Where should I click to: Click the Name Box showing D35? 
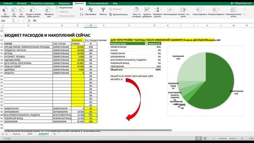pyautogui.click(x=6, y=21)
